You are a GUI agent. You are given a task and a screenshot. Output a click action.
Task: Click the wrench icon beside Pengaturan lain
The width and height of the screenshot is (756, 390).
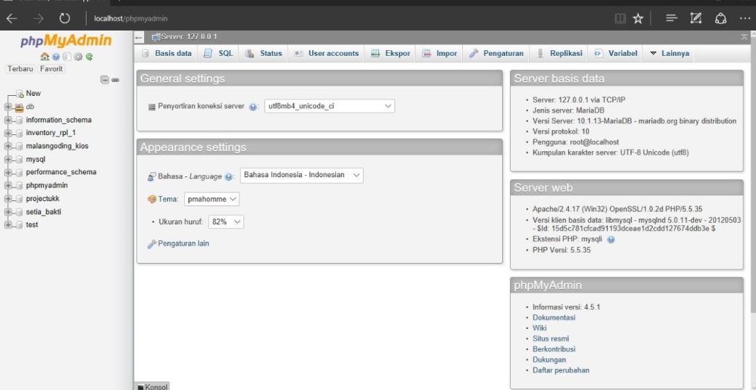tap(151, 244)
